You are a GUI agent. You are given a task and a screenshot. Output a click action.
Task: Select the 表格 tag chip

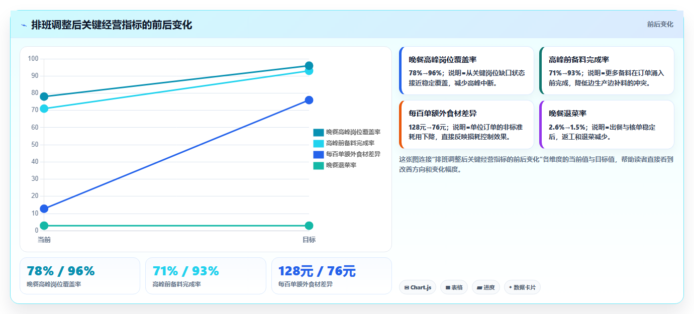(454, 287)
